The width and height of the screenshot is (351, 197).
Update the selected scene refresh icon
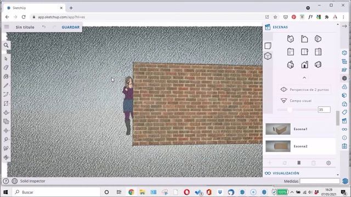coord(285,163)
